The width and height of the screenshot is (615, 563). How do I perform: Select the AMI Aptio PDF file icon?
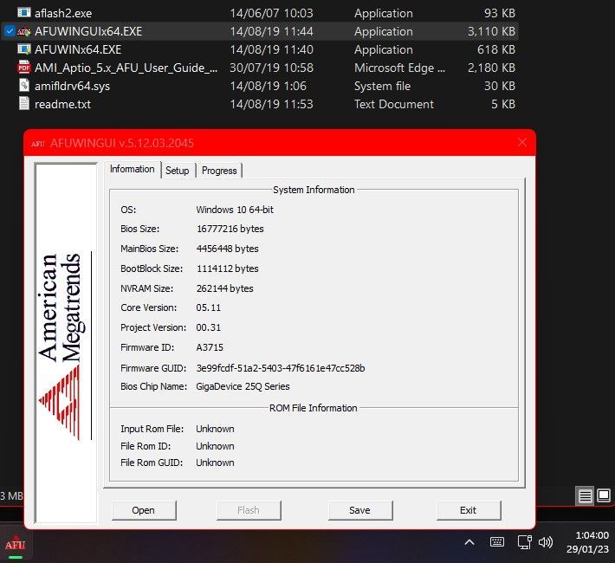click(24, 68)
